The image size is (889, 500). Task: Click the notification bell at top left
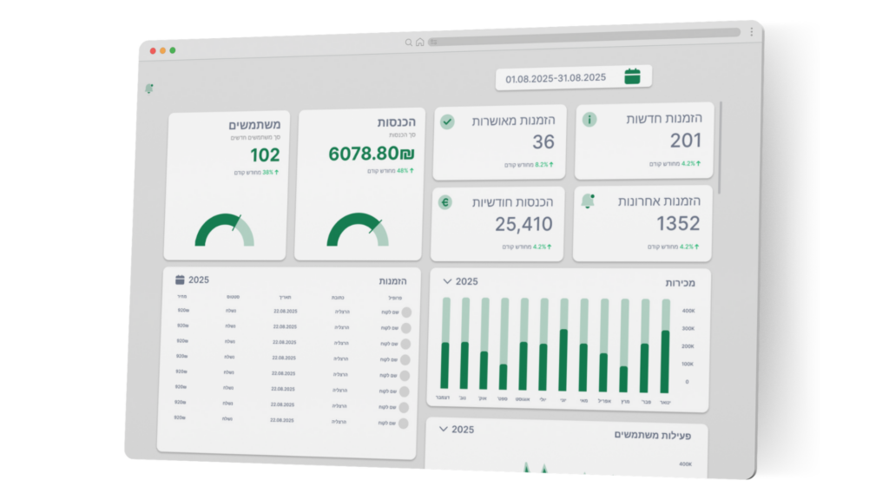(x=148, y=89)
